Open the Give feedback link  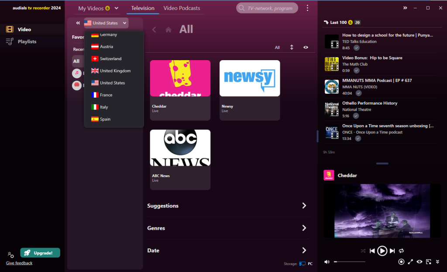[19, 263]
